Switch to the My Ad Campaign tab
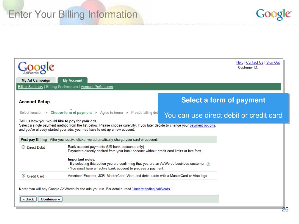299x224 pixels. pos(36,80)
